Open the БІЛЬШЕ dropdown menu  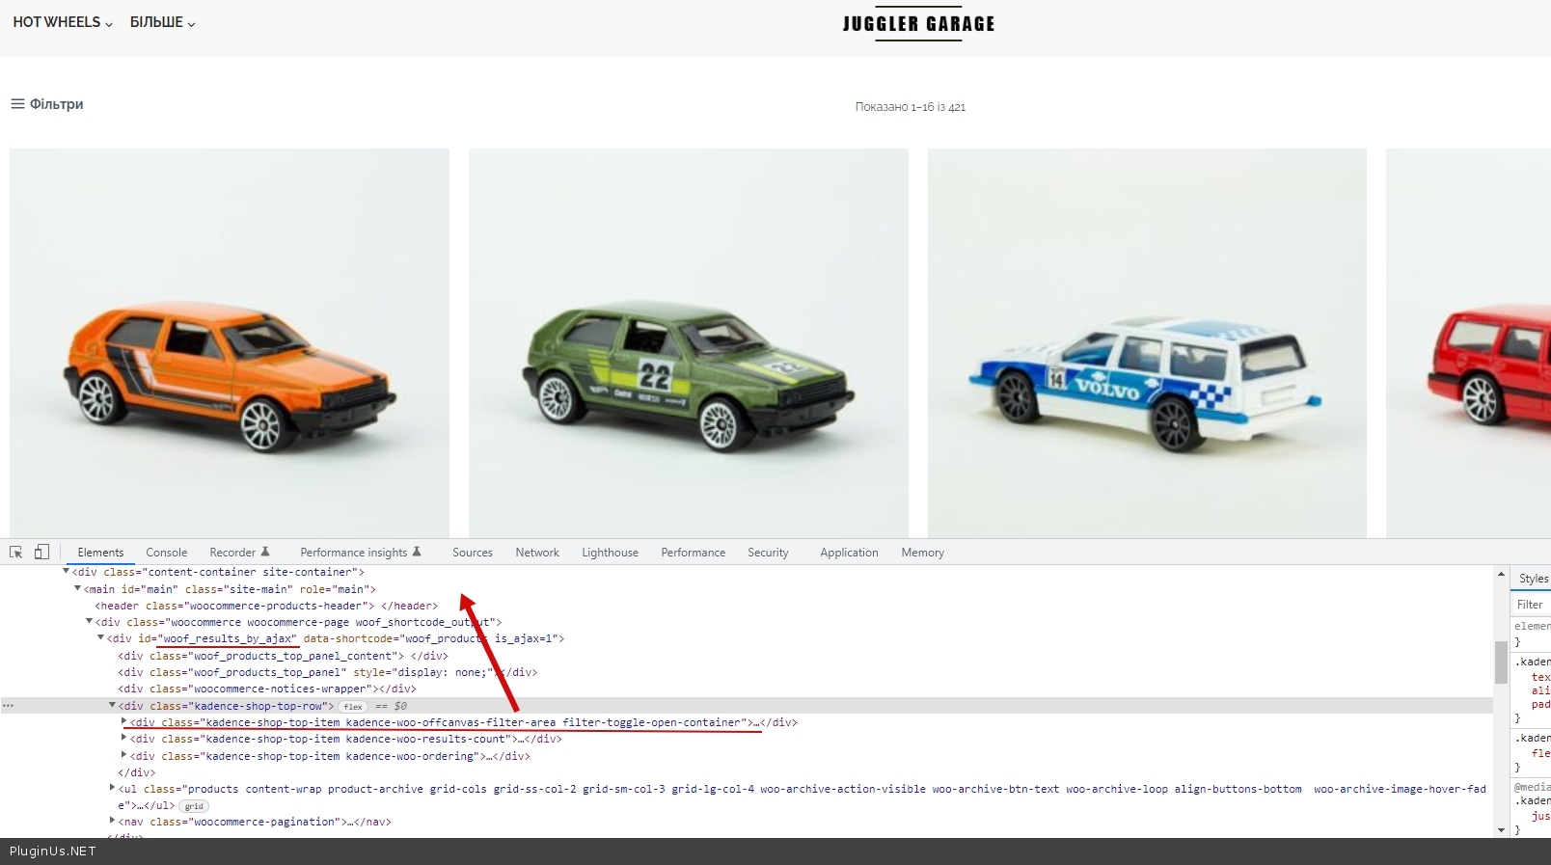click(x=163, y=22)
